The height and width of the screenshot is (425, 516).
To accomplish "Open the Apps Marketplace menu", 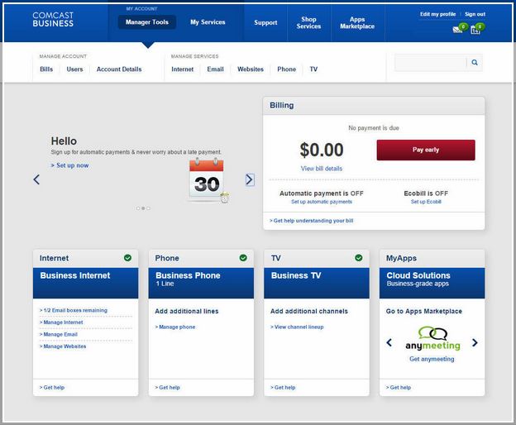I will click(357, 22).
